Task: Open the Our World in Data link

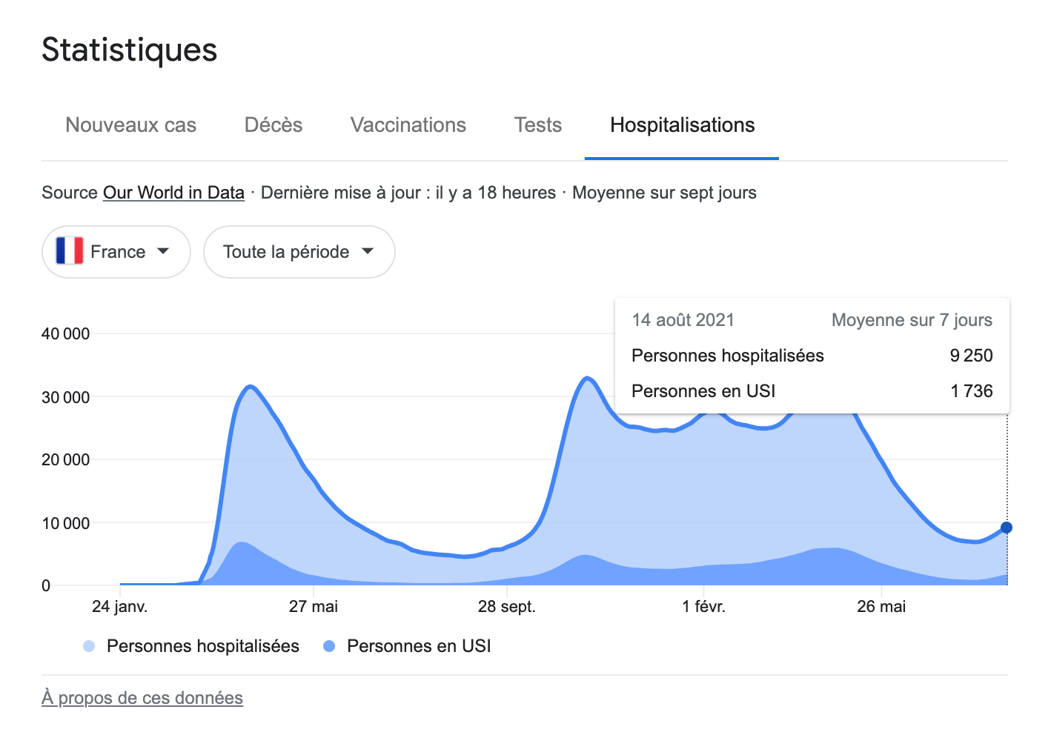Action: [x=173, y=193]
